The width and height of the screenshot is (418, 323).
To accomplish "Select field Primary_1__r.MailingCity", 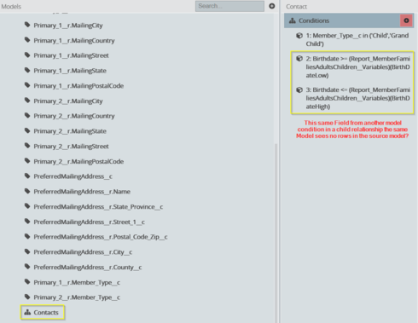I will click(x=68, y=26).
